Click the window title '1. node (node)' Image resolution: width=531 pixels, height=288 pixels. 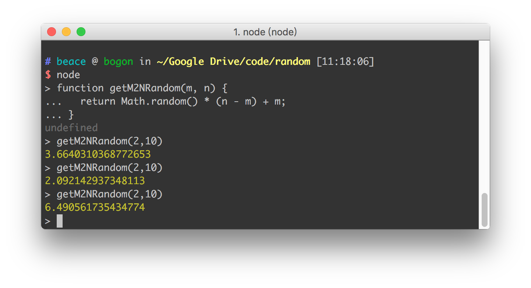click(x=265, y=32)
